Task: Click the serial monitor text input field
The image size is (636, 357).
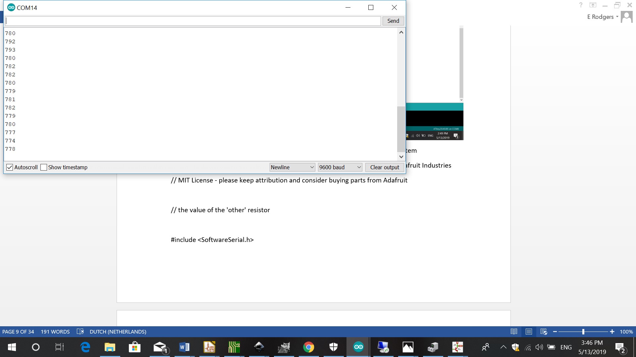Action: (193, 21)
